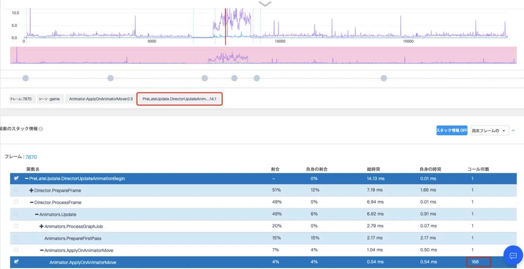Sort by 自身の割合 column header

tap(316, 169)
